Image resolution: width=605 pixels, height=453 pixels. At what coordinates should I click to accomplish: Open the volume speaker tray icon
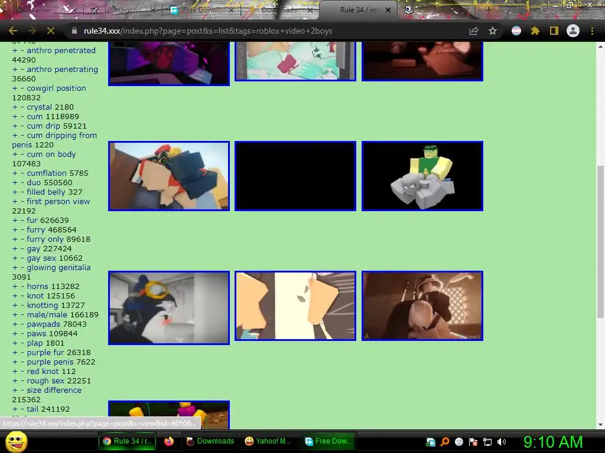[501, 442]
